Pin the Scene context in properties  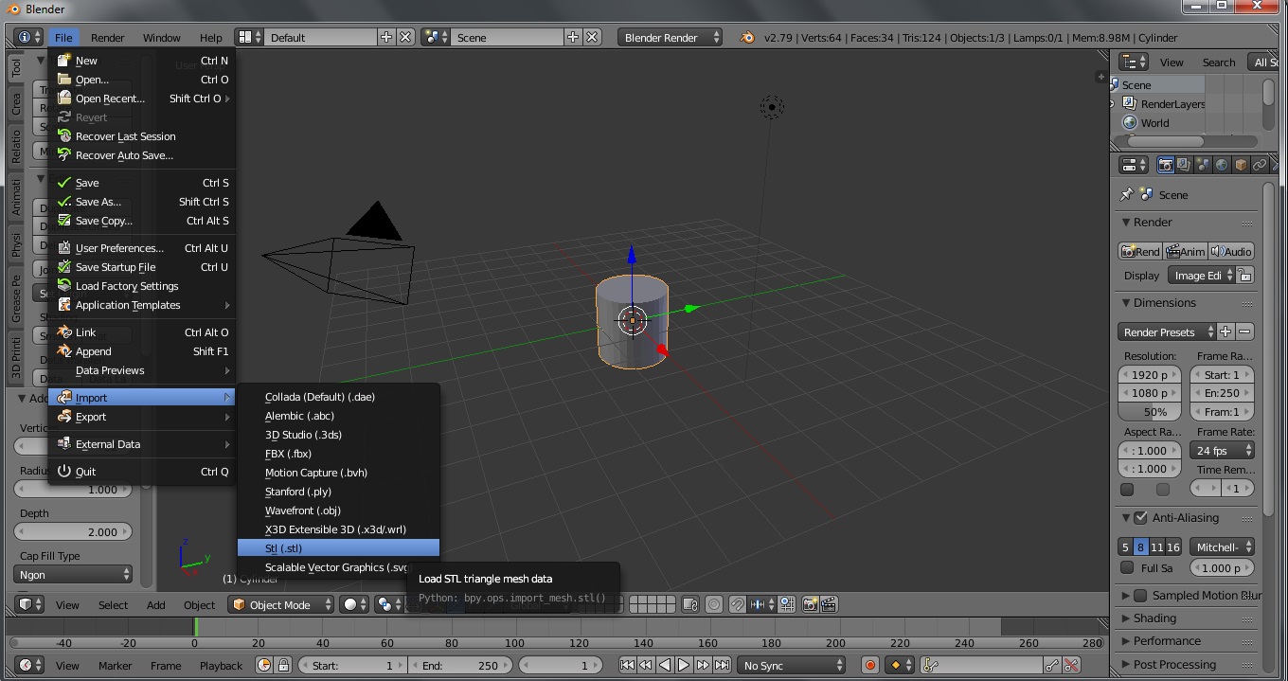click(x=1126, y=194)
